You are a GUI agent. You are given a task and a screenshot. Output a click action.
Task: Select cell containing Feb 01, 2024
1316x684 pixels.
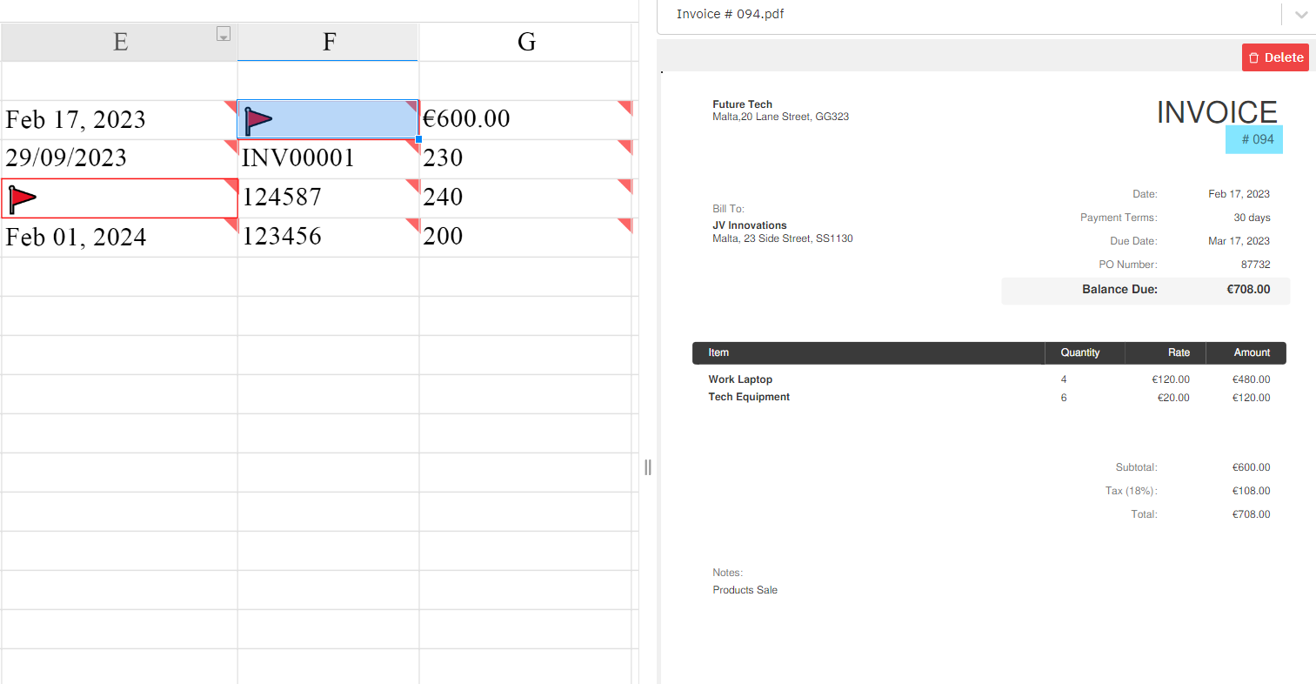pyautogui.click(x=120, y=238)
